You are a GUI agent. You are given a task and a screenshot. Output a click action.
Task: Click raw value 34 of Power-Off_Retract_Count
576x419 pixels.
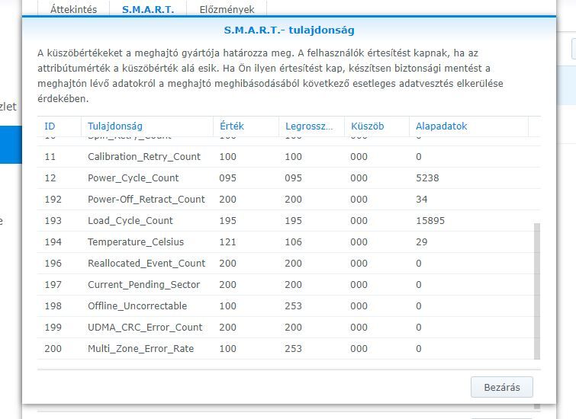pyautogui.click(x=422, y=200)
